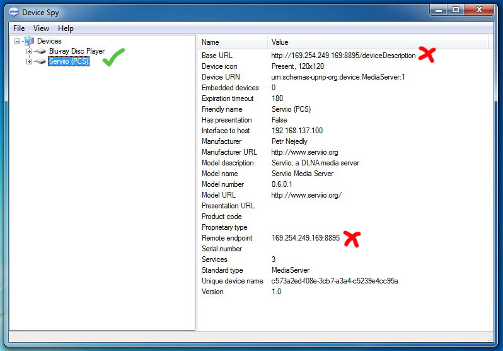The height and width of the screenshot is (351, 503).
Task: Select the Manufacturer URL row label
Action: point(229,152)
